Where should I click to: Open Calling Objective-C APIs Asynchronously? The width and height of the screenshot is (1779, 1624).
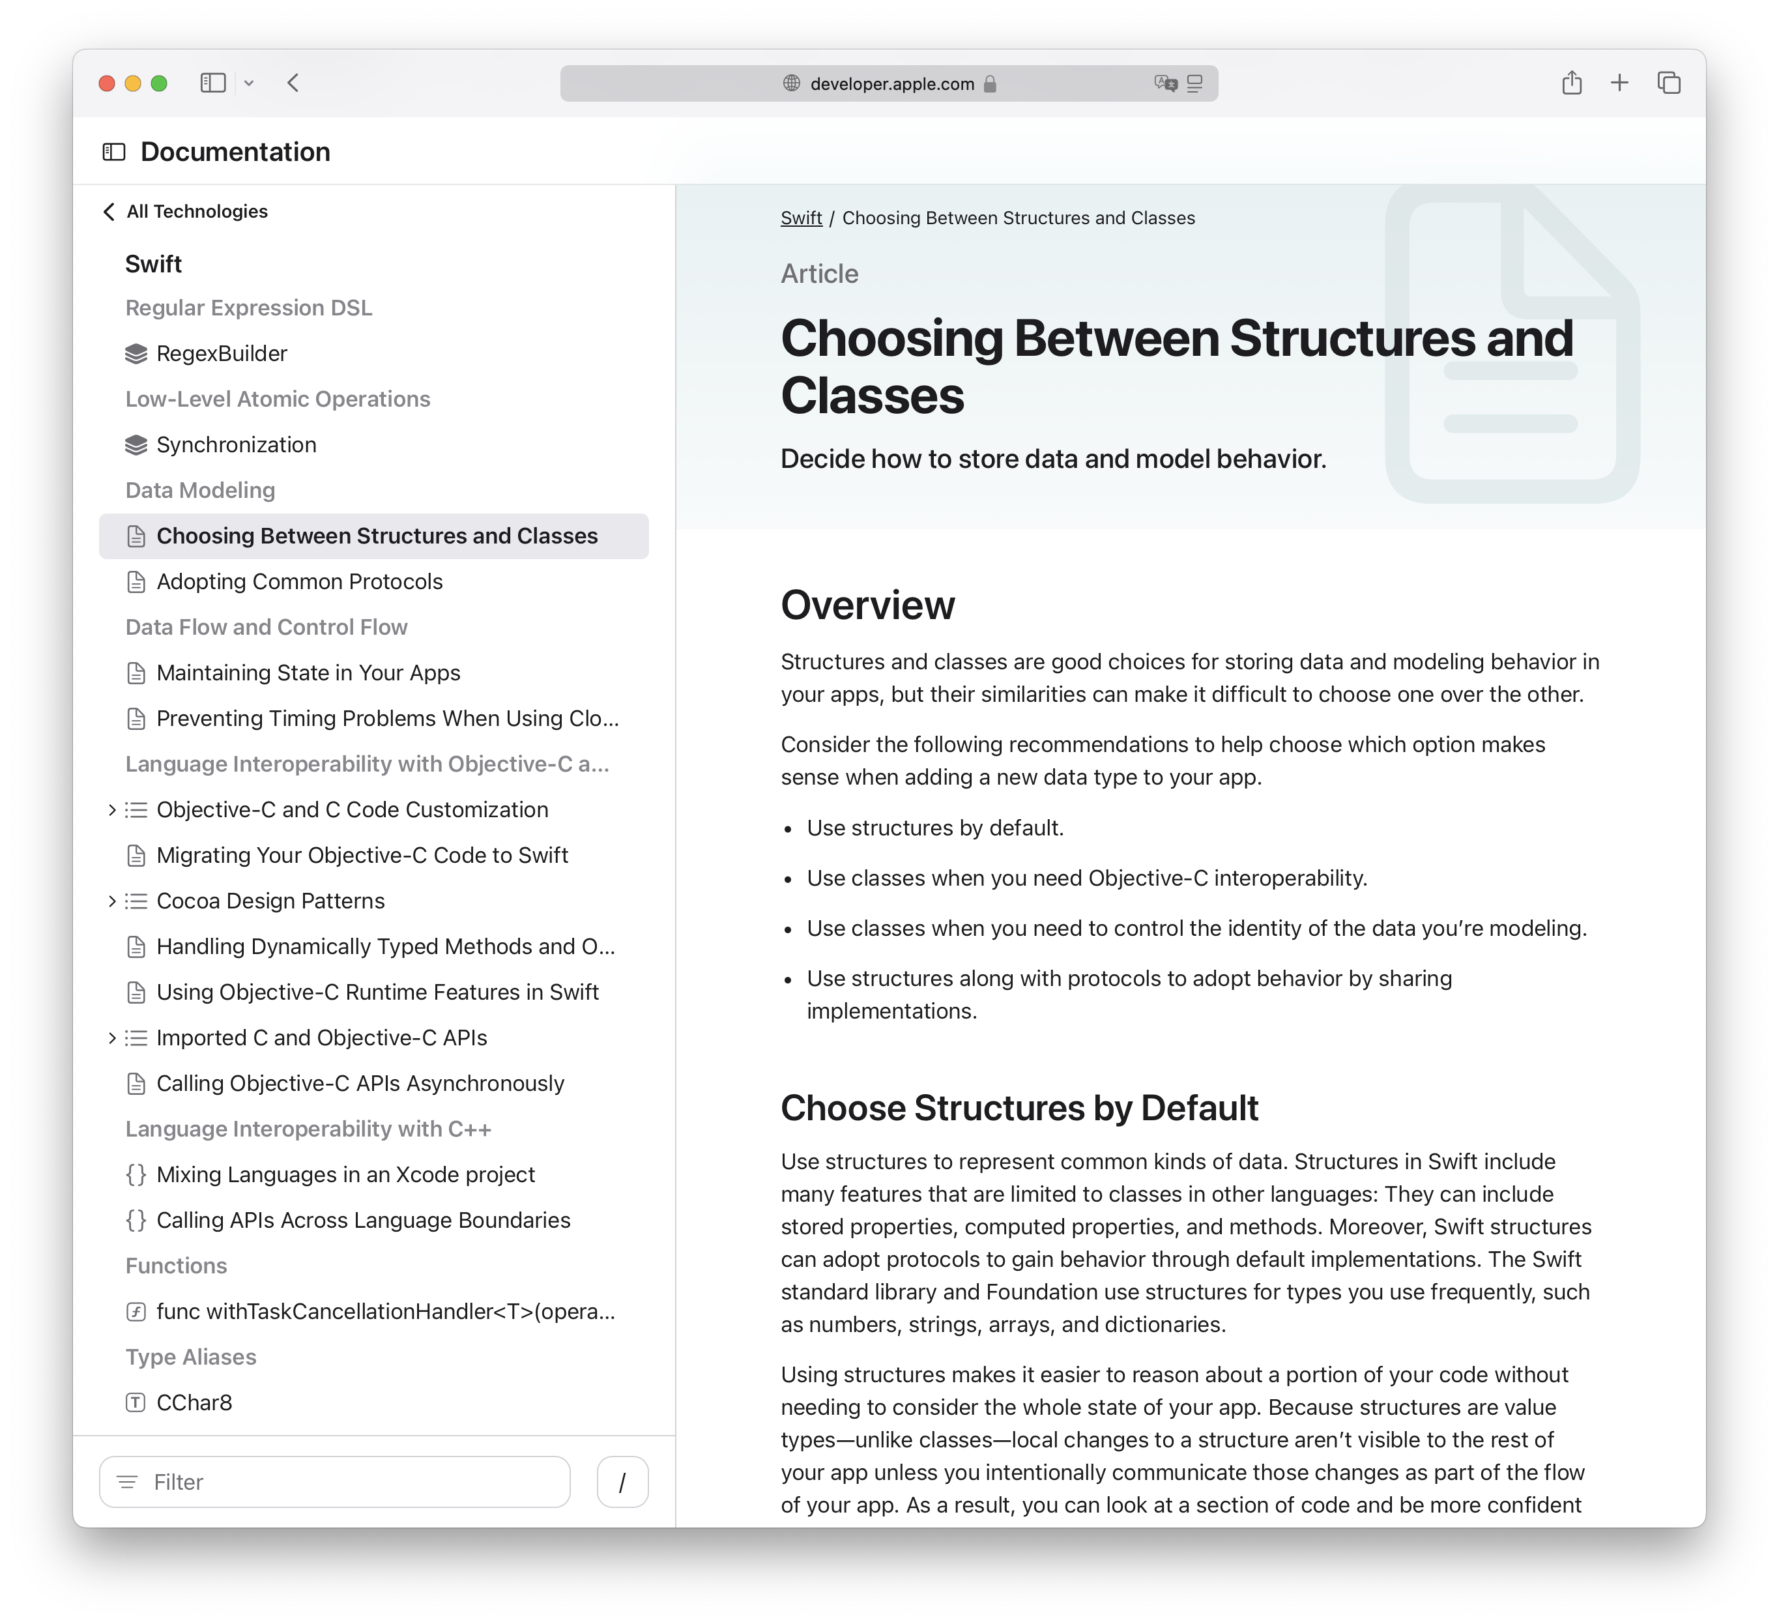click(360, 1083)
